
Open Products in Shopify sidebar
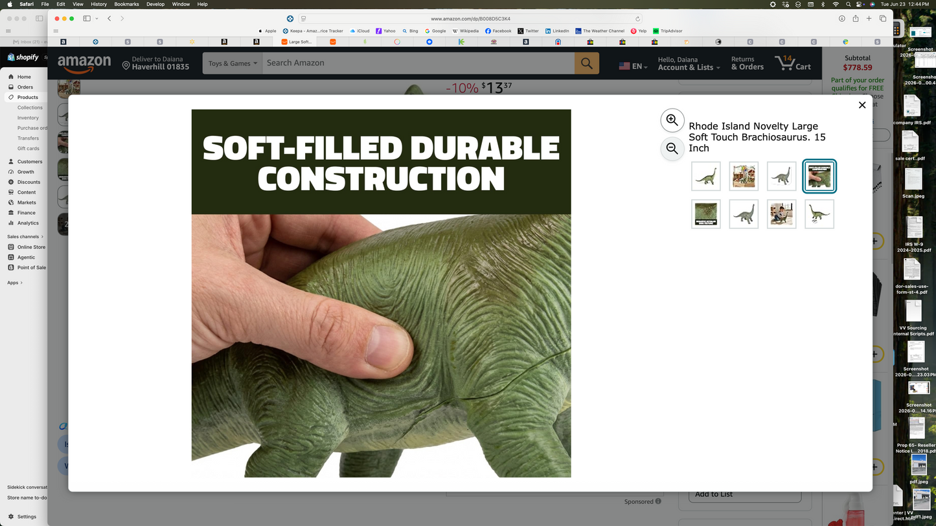[28, 97]
